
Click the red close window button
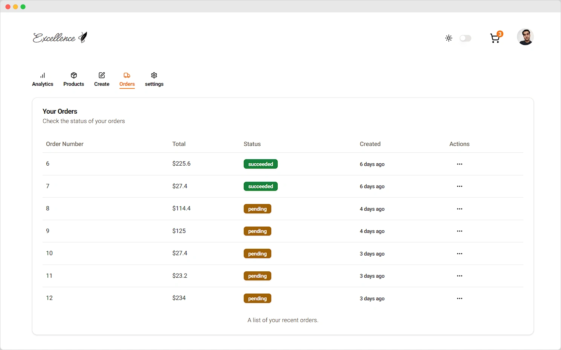(x=8, y=7)
